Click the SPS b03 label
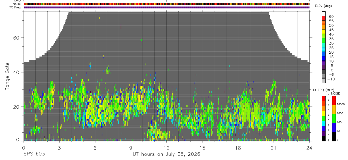The width and height of the screenshot is (348, 160). (x=34, y=154)
